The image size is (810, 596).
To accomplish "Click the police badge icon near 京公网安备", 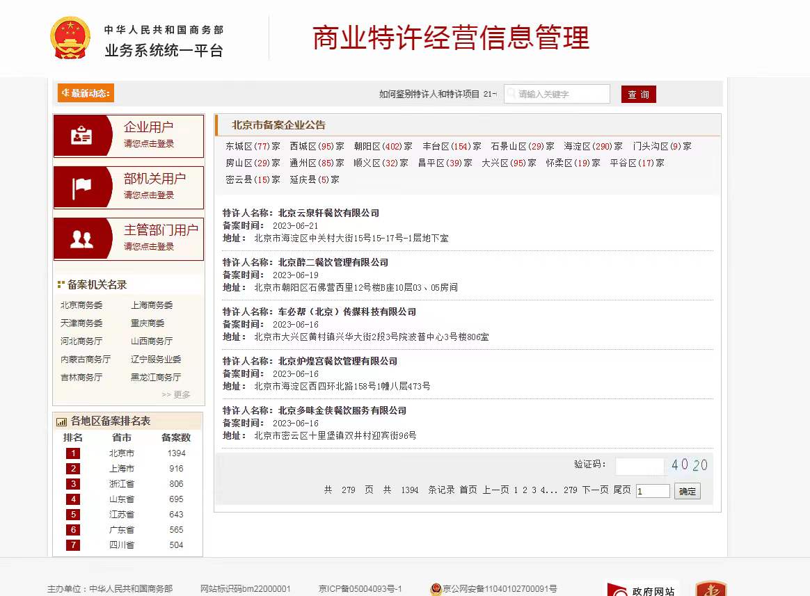I will 436,589.
